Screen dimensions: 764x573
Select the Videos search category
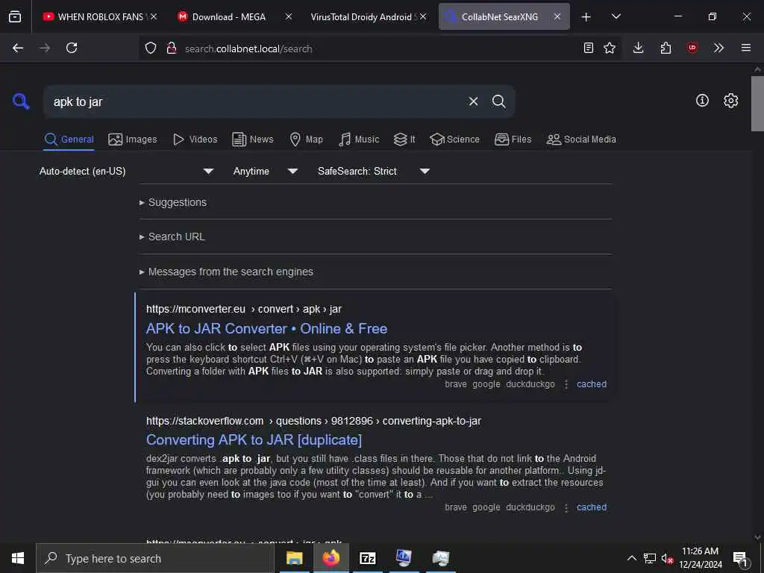(x=195, y=140)
